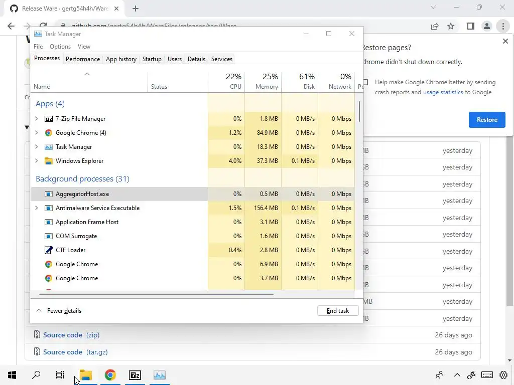Open Chrome's tab search dropdown
The height and width of the screenshot is (385, 514).
[433, 8]
